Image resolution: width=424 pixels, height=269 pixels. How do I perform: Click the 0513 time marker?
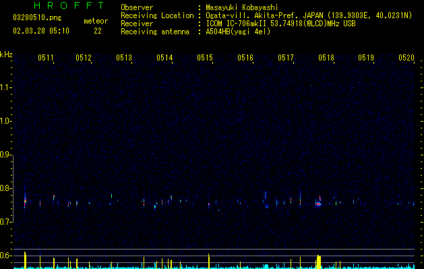pyautogui.click(x=124, y=57)
